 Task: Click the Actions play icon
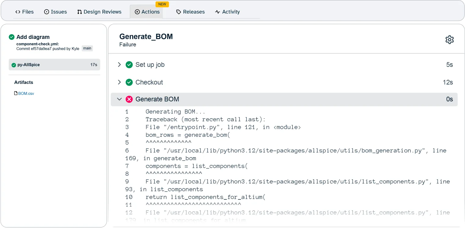pyautogui.click(x=137, y=12)
